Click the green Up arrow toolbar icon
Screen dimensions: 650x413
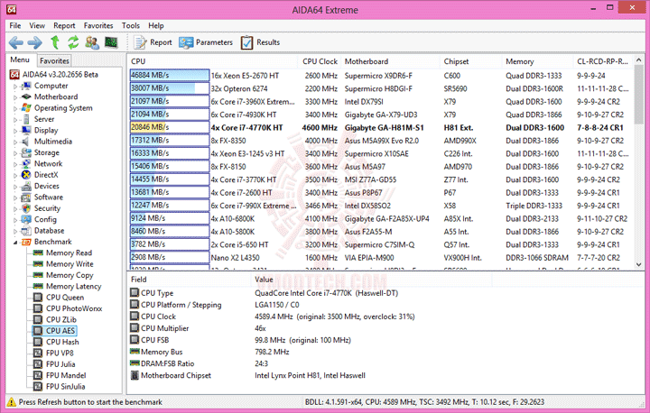[55, 42]
